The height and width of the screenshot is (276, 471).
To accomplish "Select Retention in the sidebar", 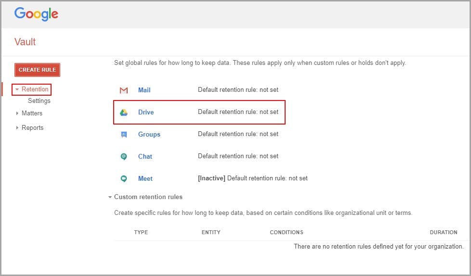I will point(35,89).
